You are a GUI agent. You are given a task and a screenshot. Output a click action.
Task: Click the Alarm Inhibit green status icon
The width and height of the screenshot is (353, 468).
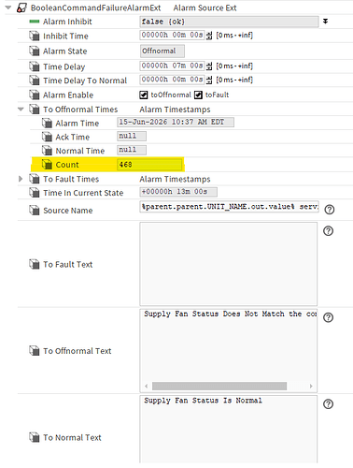coord(35,22)
